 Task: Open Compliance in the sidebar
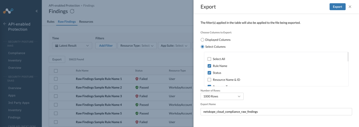(x=16, y=53)
